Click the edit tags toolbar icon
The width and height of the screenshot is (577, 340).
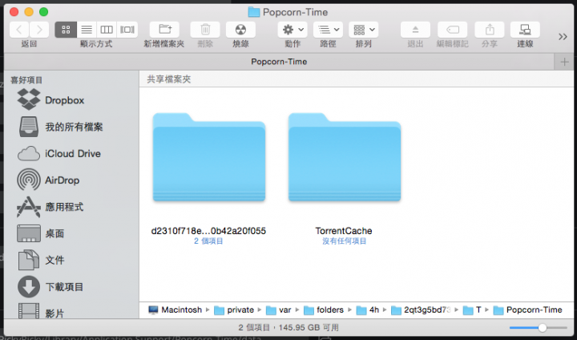pos(452,30)
